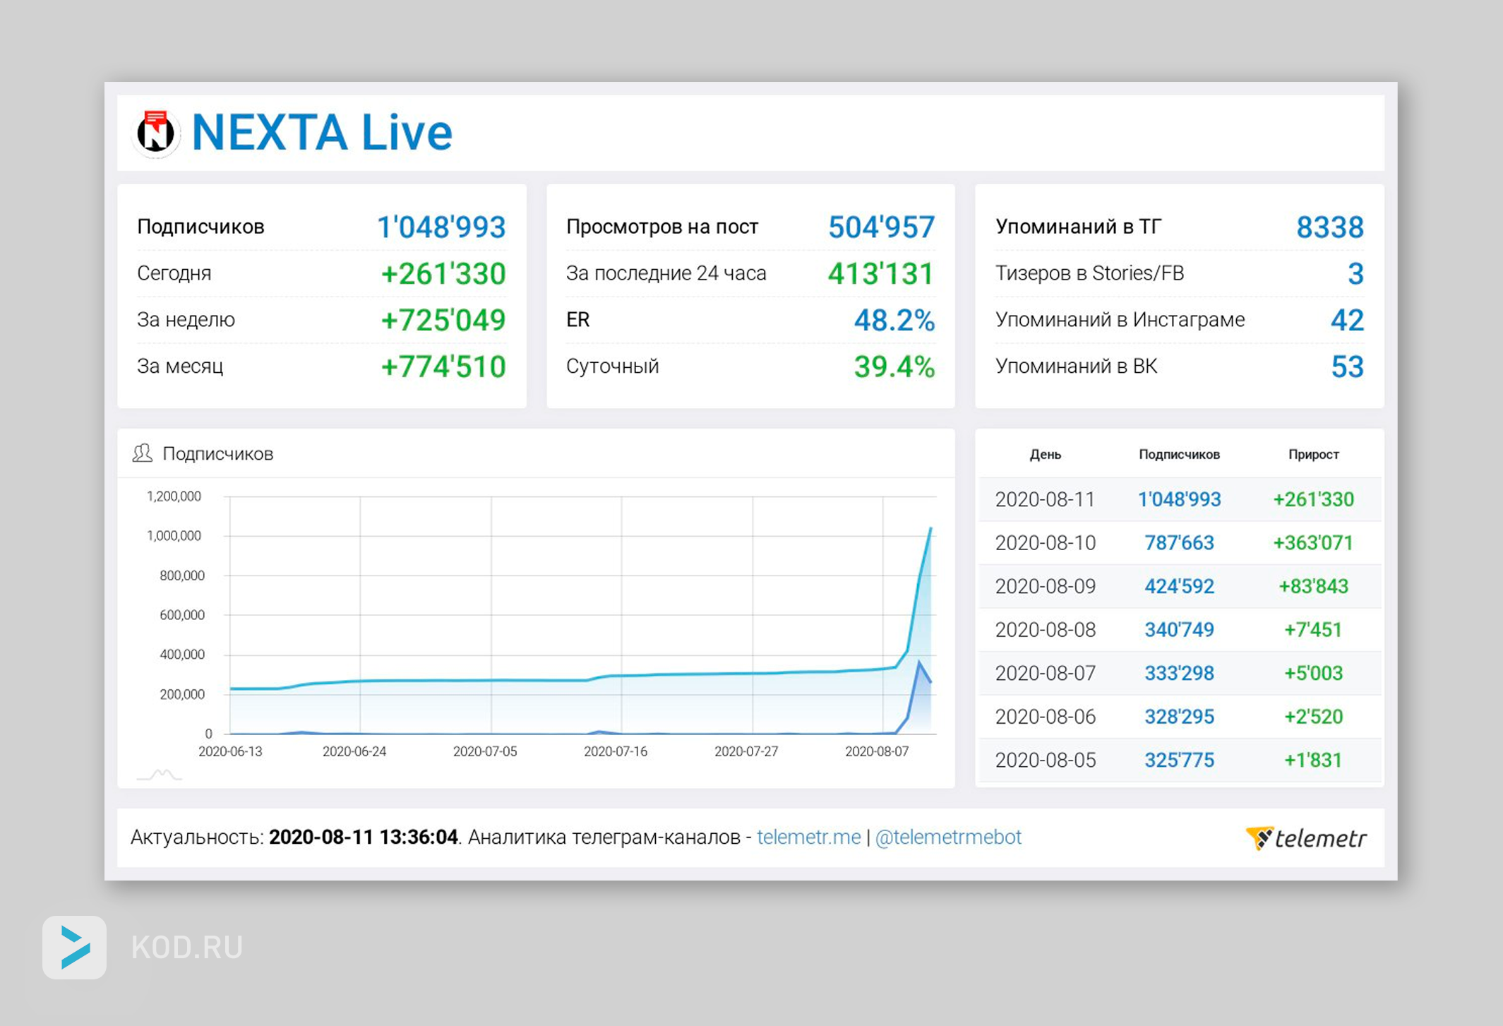The height and width of the screenshot is (1026, 1503).
Task: Click the daily growth peak on the lower chart line
Action: (919, 662)
